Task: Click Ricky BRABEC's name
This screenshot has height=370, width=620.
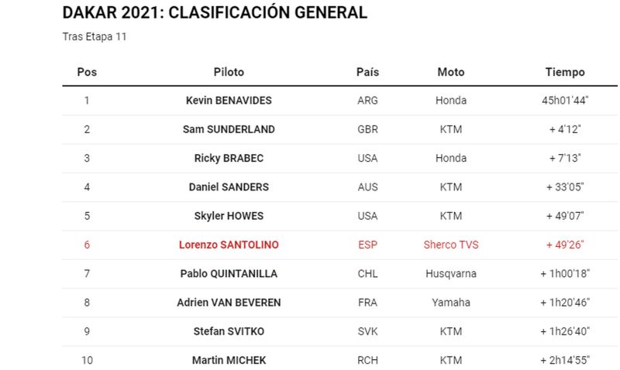Action: pos(229,158)
